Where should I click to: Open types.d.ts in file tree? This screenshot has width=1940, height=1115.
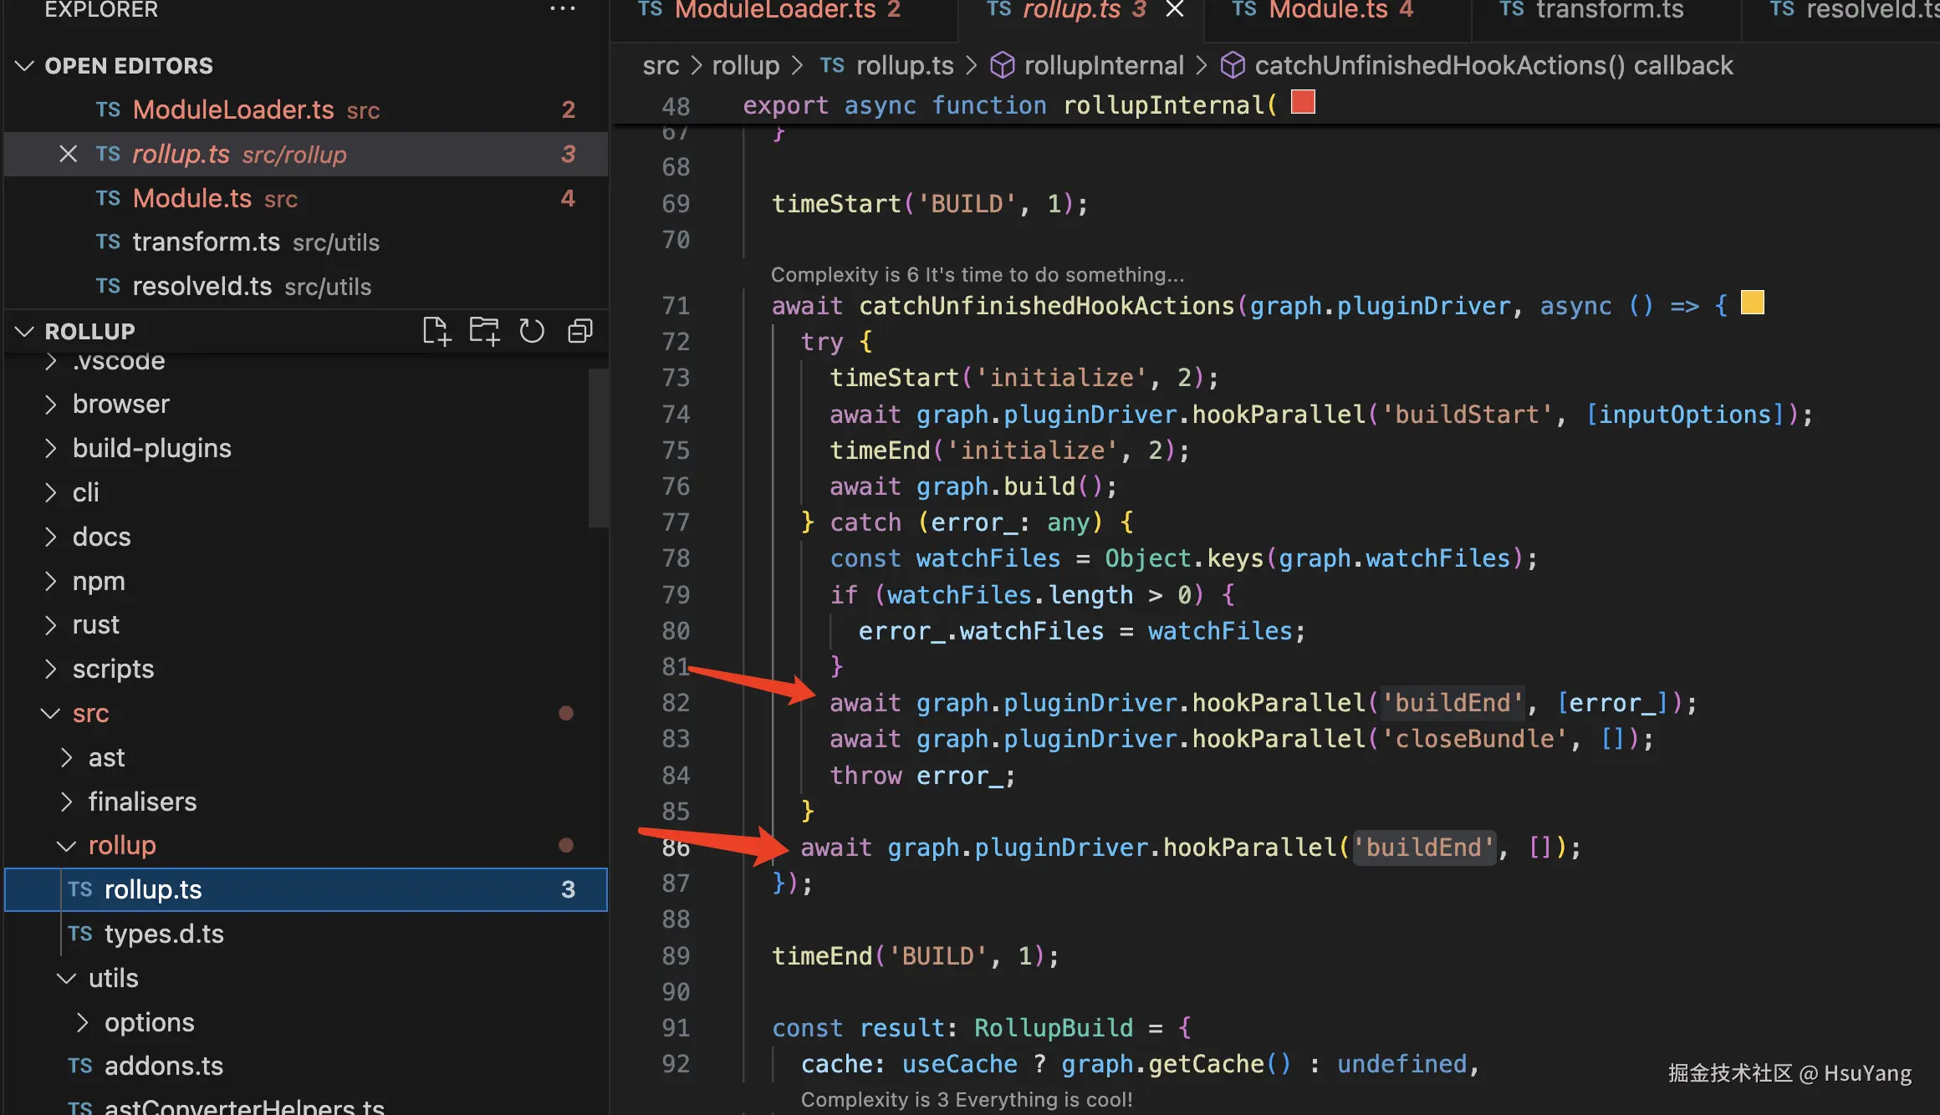point(164,934)
